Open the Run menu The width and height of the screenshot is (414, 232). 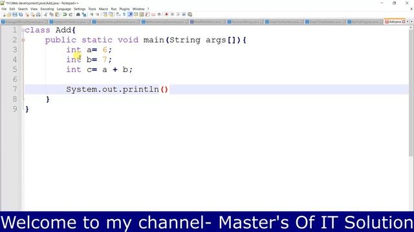tap(114, 9)
